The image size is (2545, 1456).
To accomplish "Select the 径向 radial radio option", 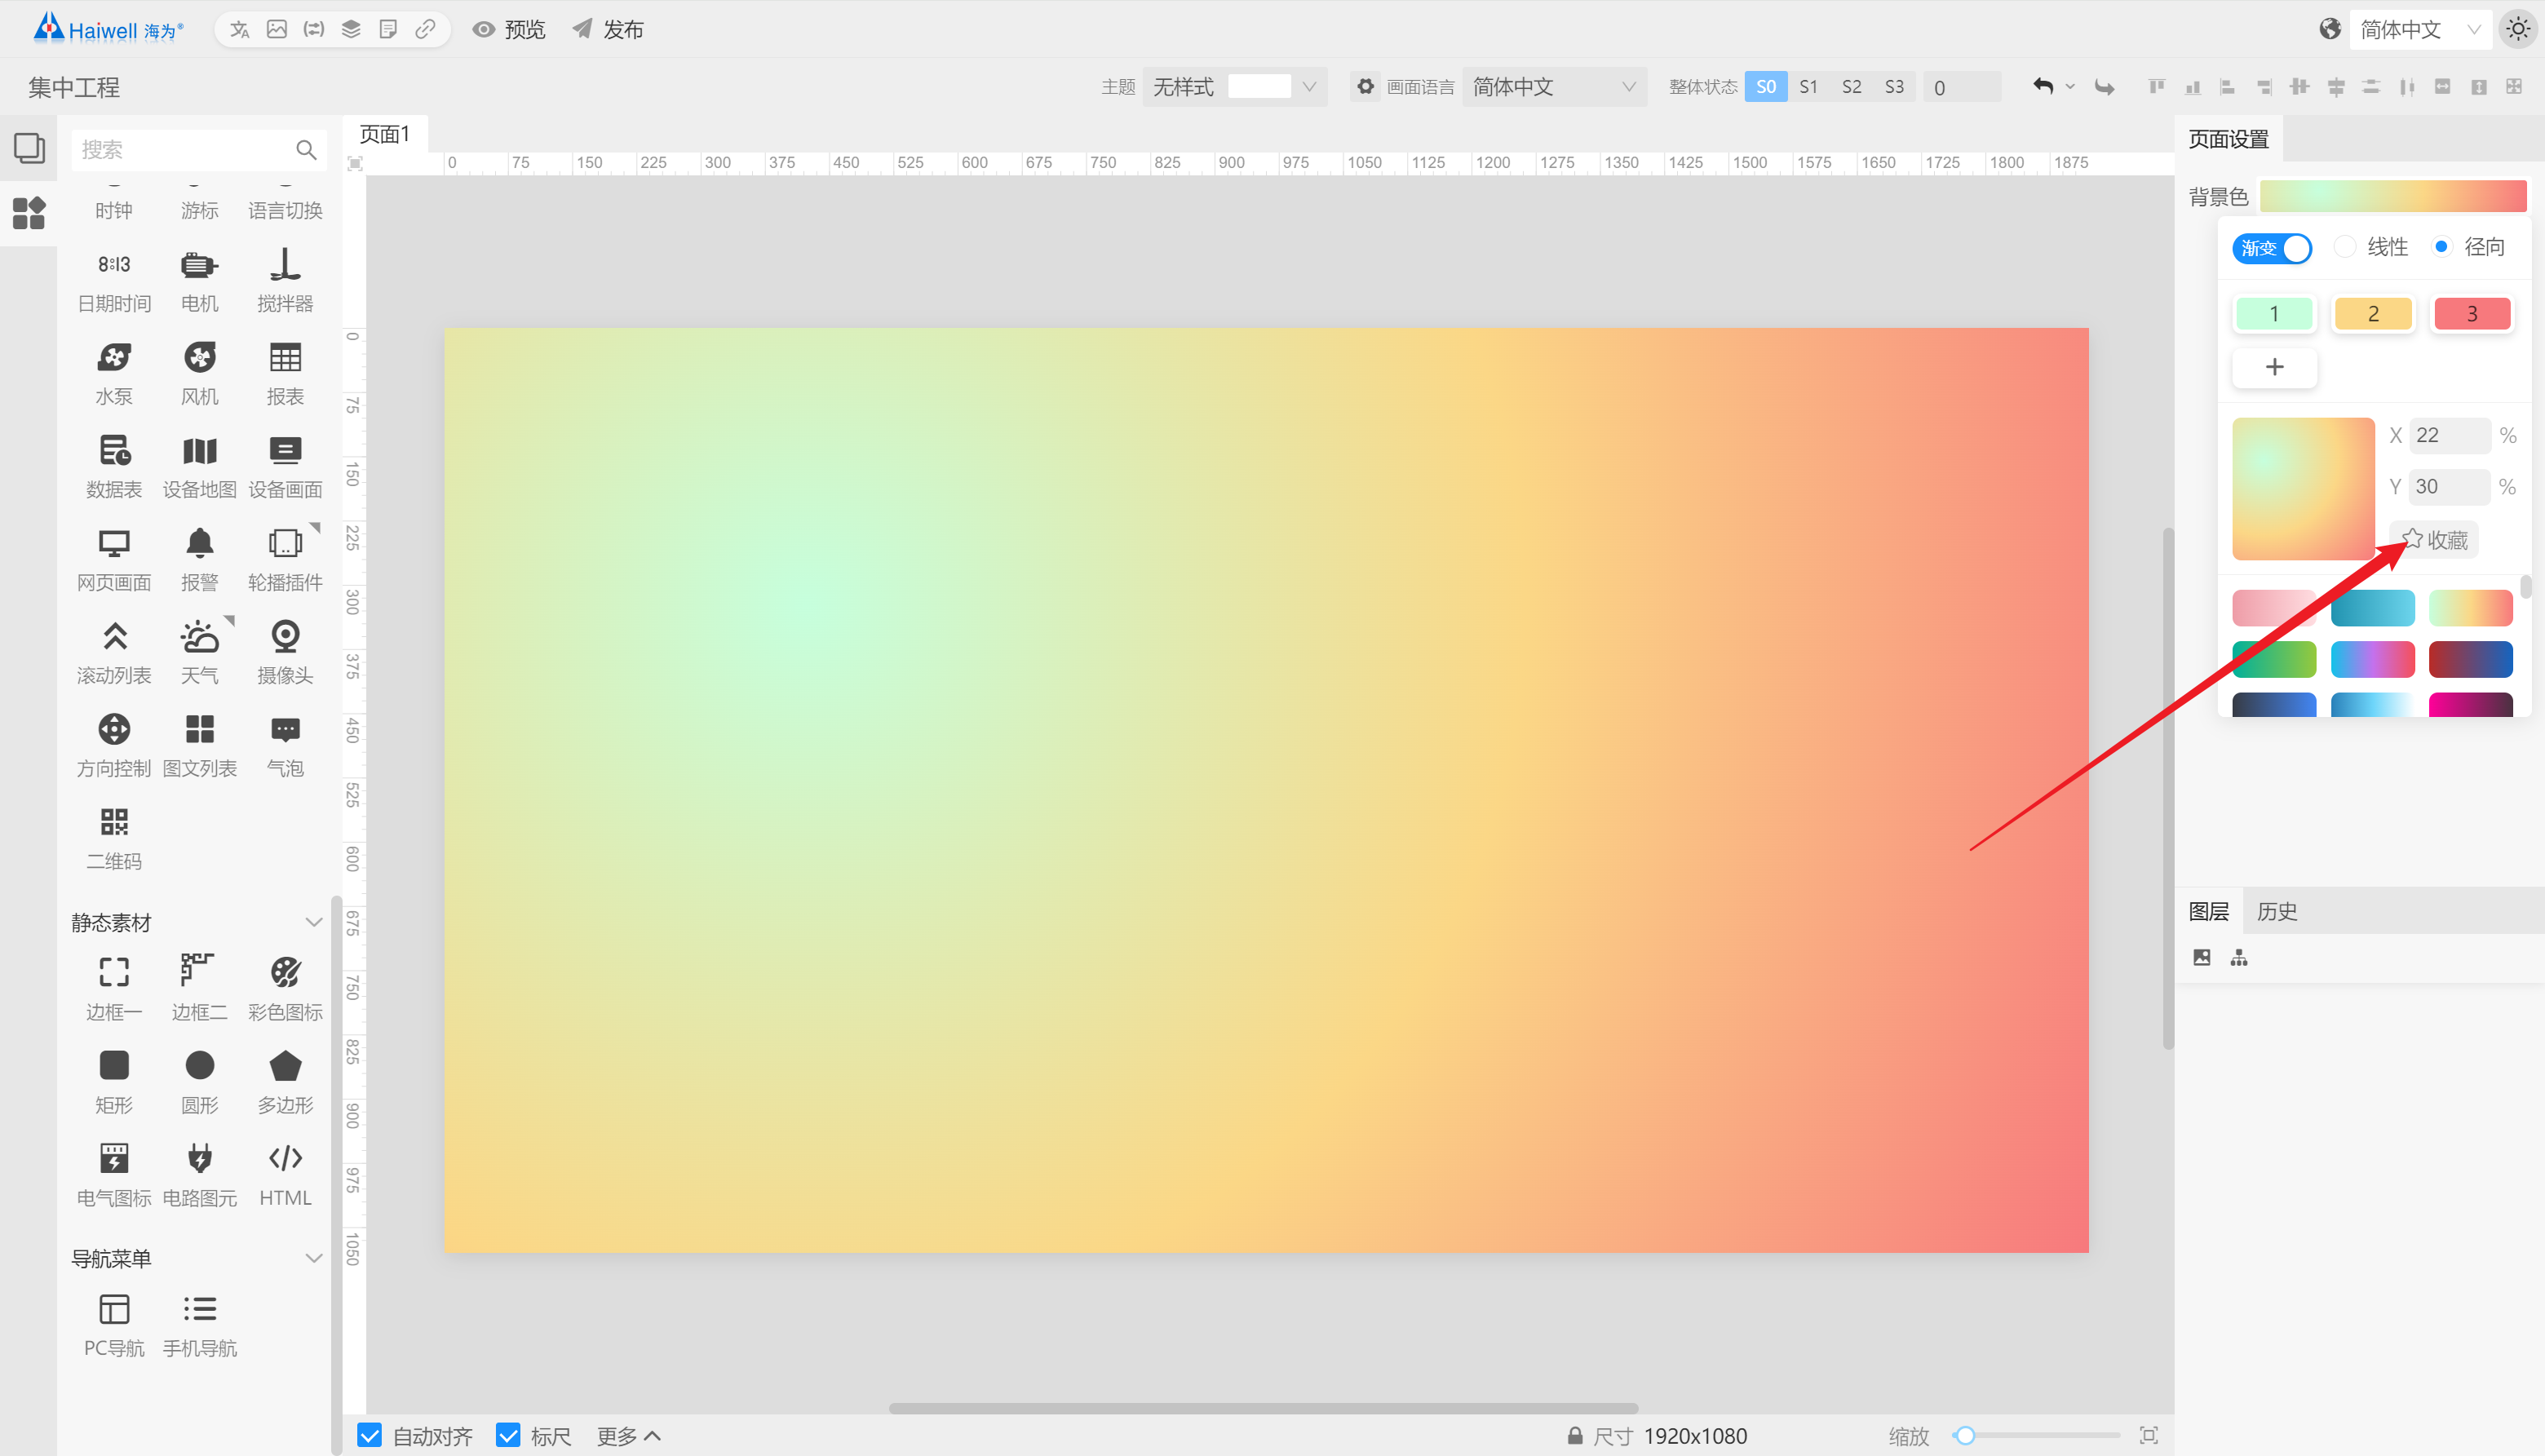I will click(x=2442, y=247).
